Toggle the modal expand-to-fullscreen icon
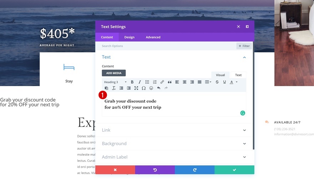This screenshot has height=179, width=314. [238, 26]
